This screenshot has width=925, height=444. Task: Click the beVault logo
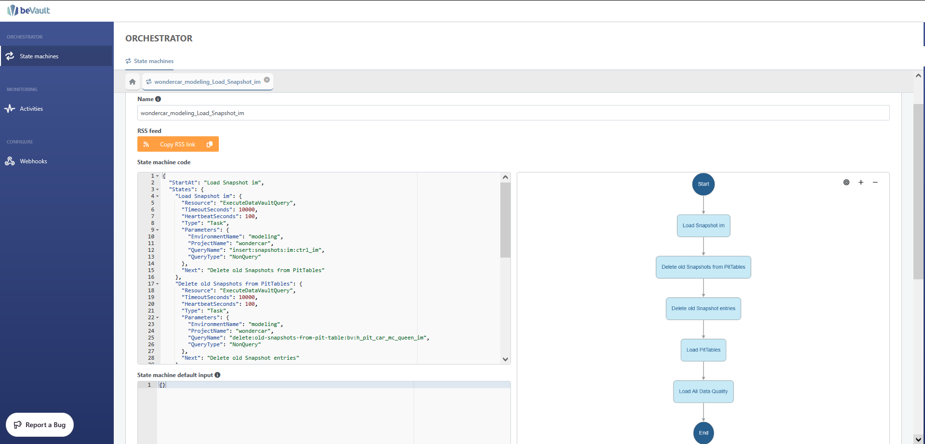[29, 11]
